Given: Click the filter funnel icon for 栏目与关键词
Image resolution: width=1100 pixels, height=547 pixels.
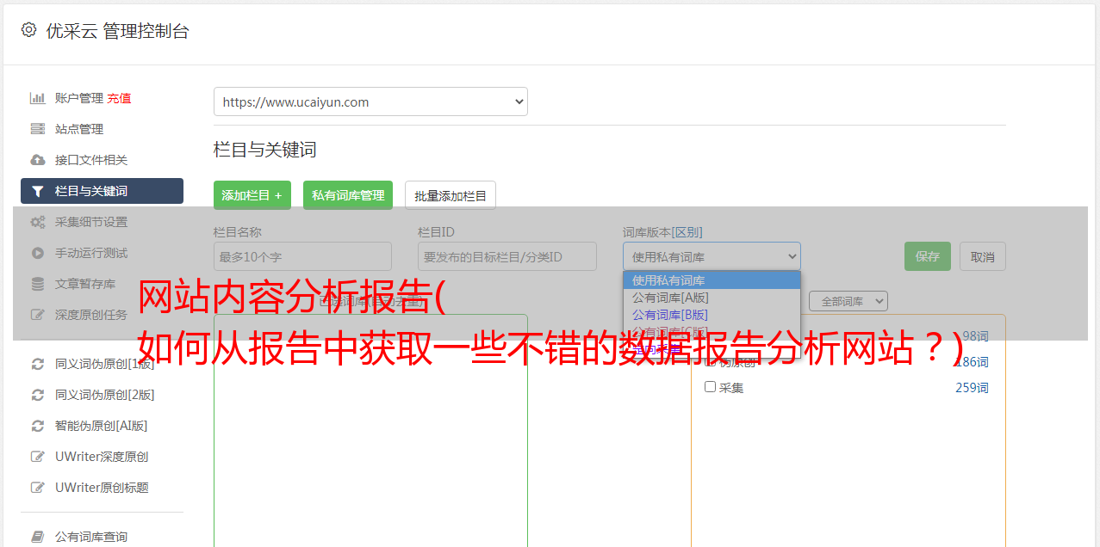Looking at the screenshot, I should [x=38, y=191].
